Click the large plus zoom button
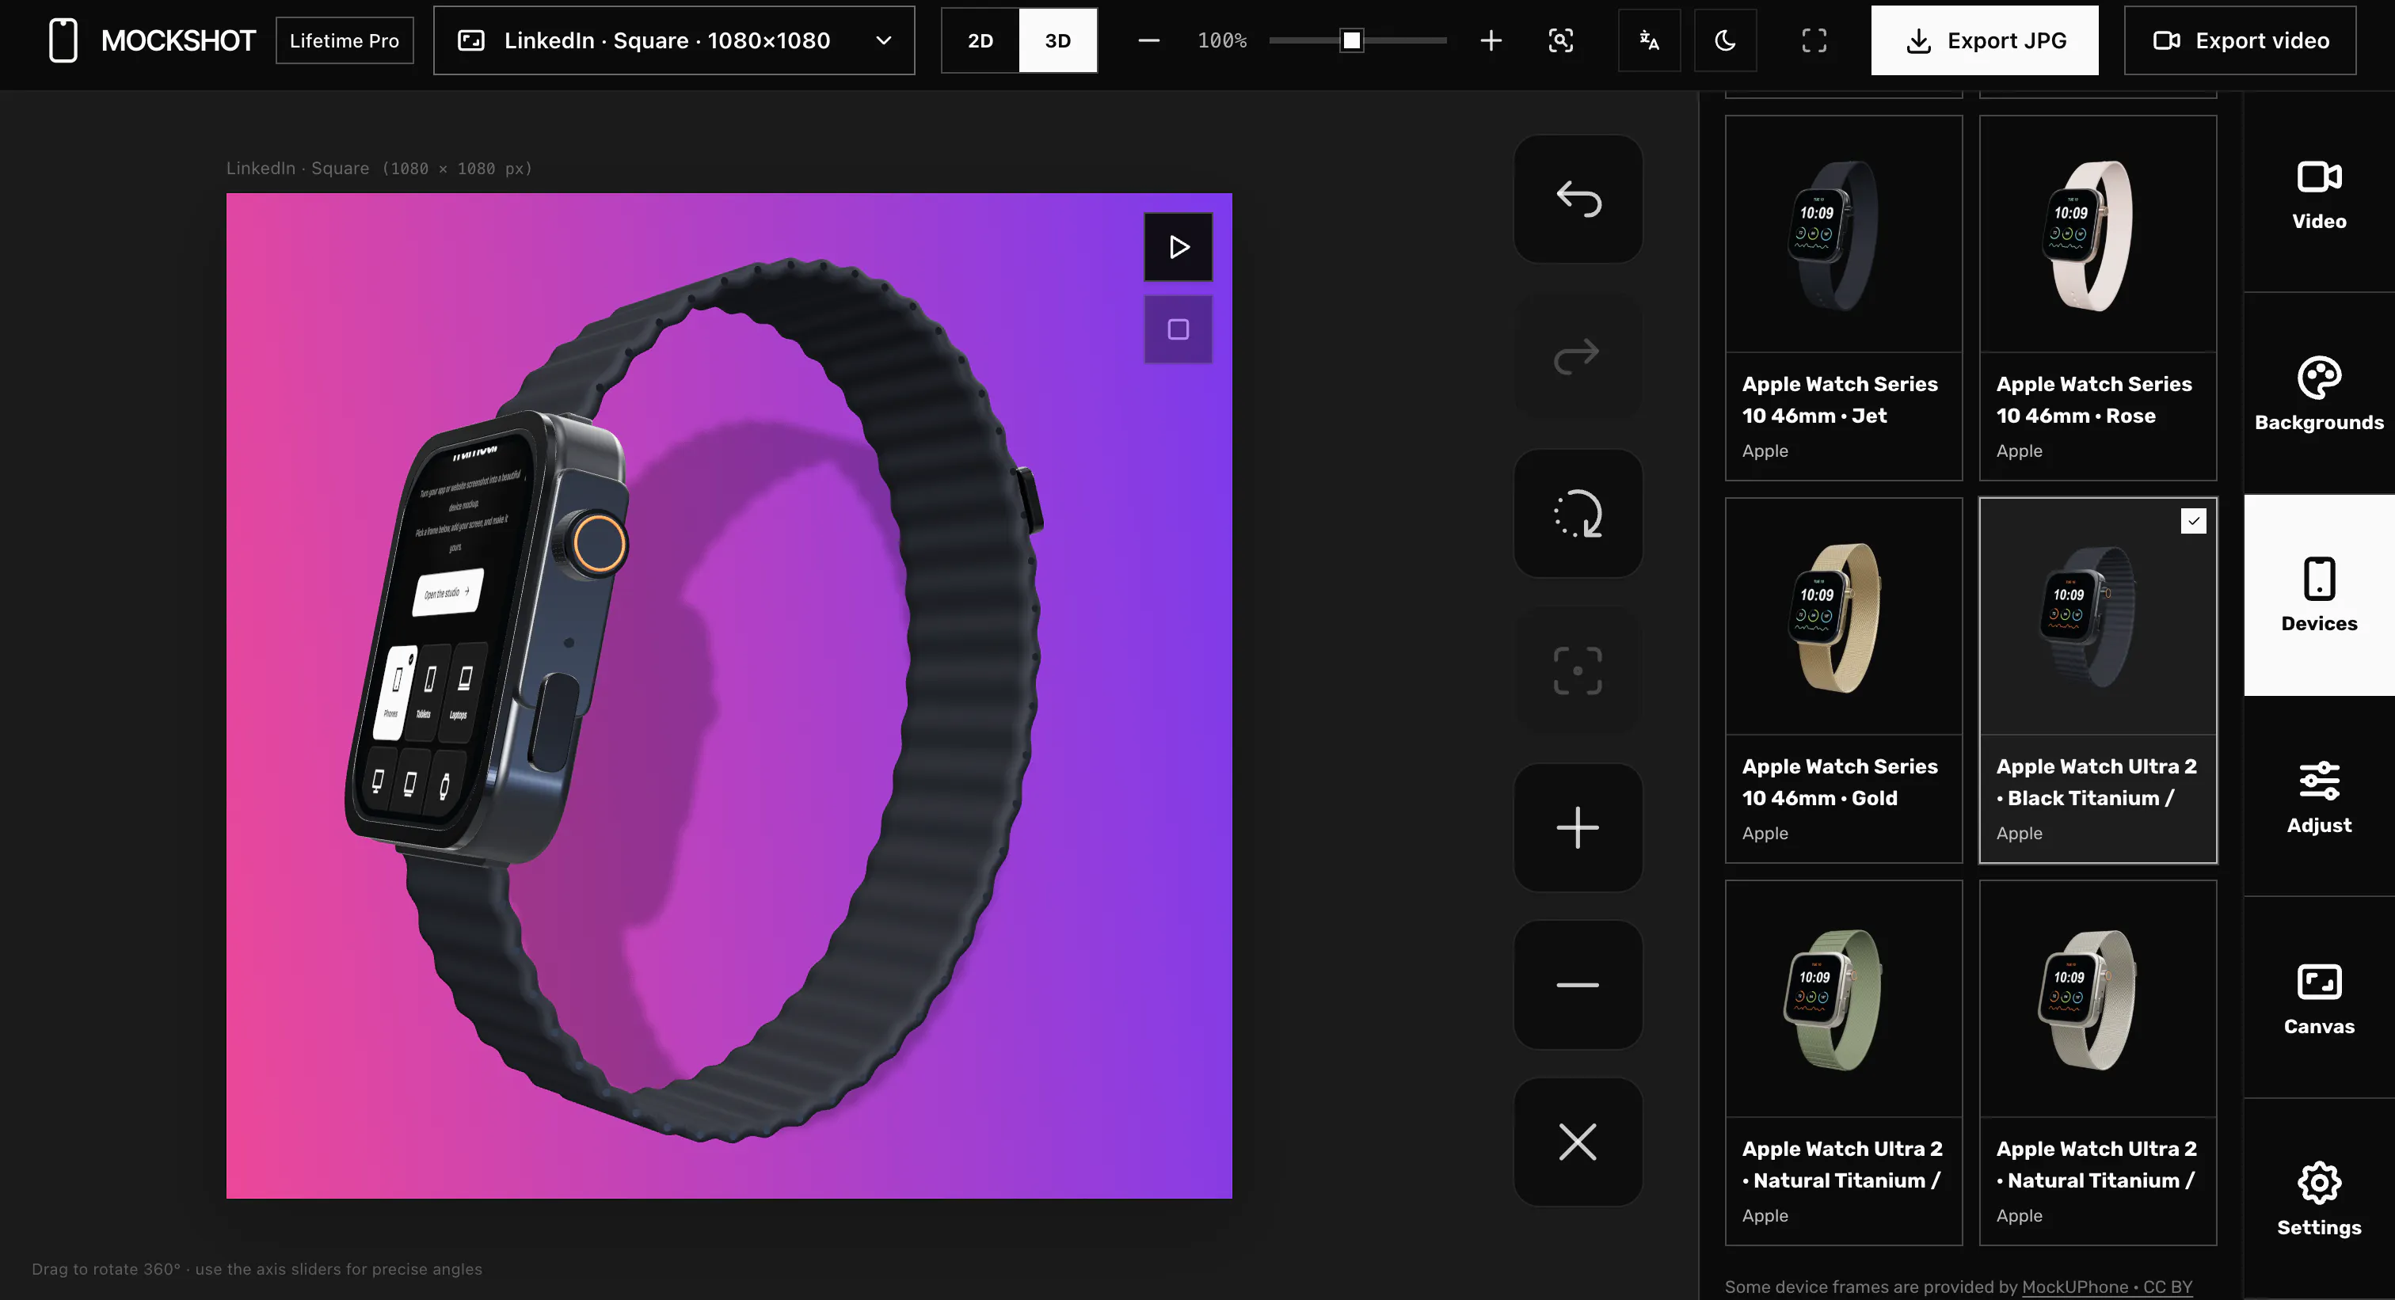The height and width of the screenshot is (1300, 2395). tap(1578, 828)
